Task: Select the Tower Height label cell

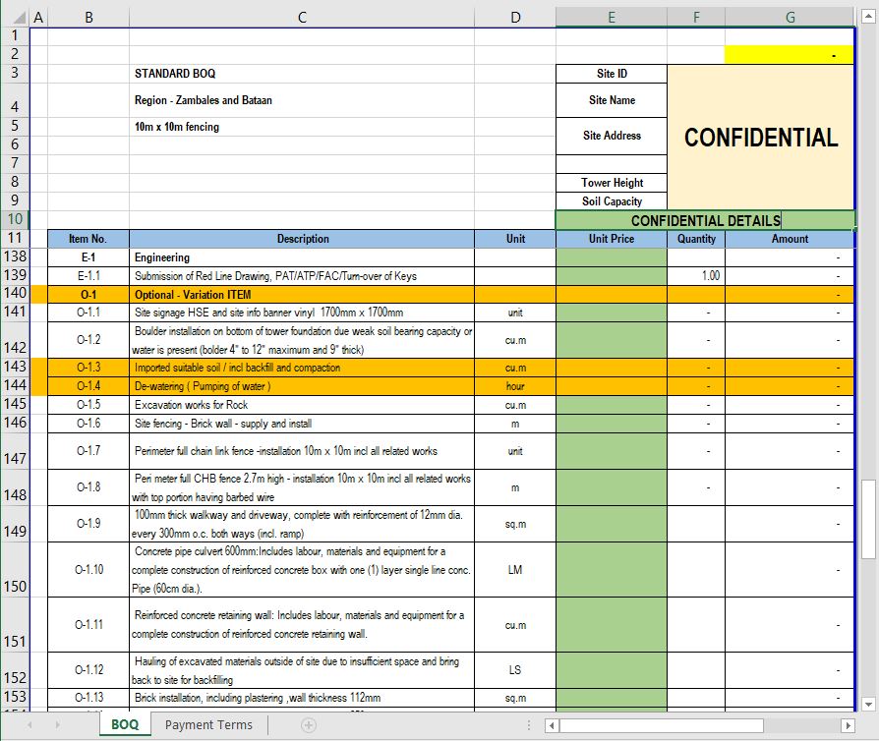Action: (612, 183)
